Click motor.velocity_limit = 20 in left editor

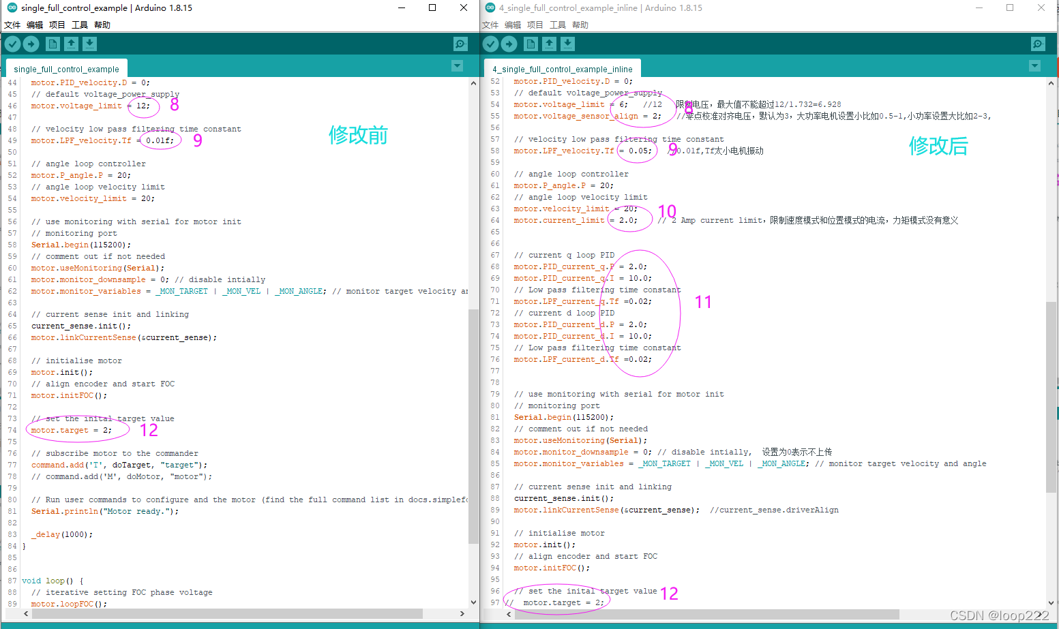pyautogui.click(x=93, y=198)
